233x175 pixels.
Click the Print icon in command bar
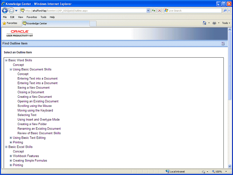[214, 23]
